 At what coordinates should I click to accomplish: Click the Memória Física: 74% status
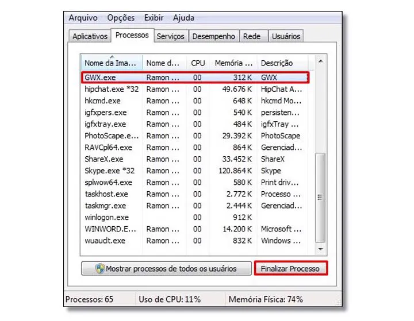tap(266, 299)
